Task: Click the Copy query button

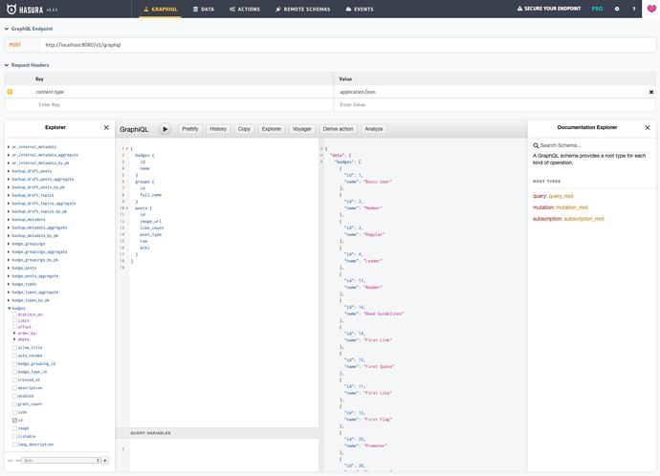Action: (x=244, y=129)
